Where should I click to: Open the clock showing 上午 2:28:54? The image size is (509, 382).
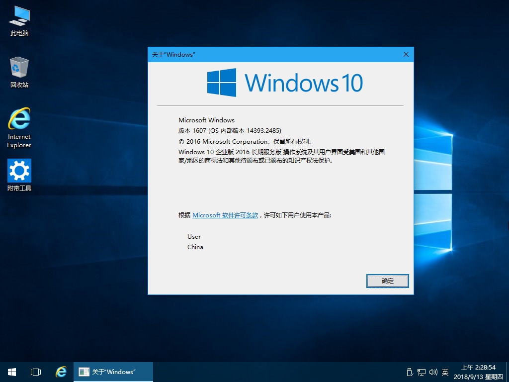(x=479, y=372)
